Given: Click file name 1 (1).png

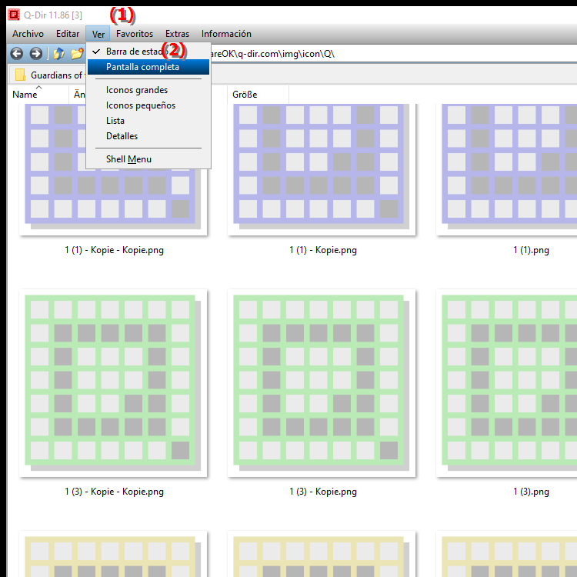Looking at the screenshot, I should [x=531, y=250].
